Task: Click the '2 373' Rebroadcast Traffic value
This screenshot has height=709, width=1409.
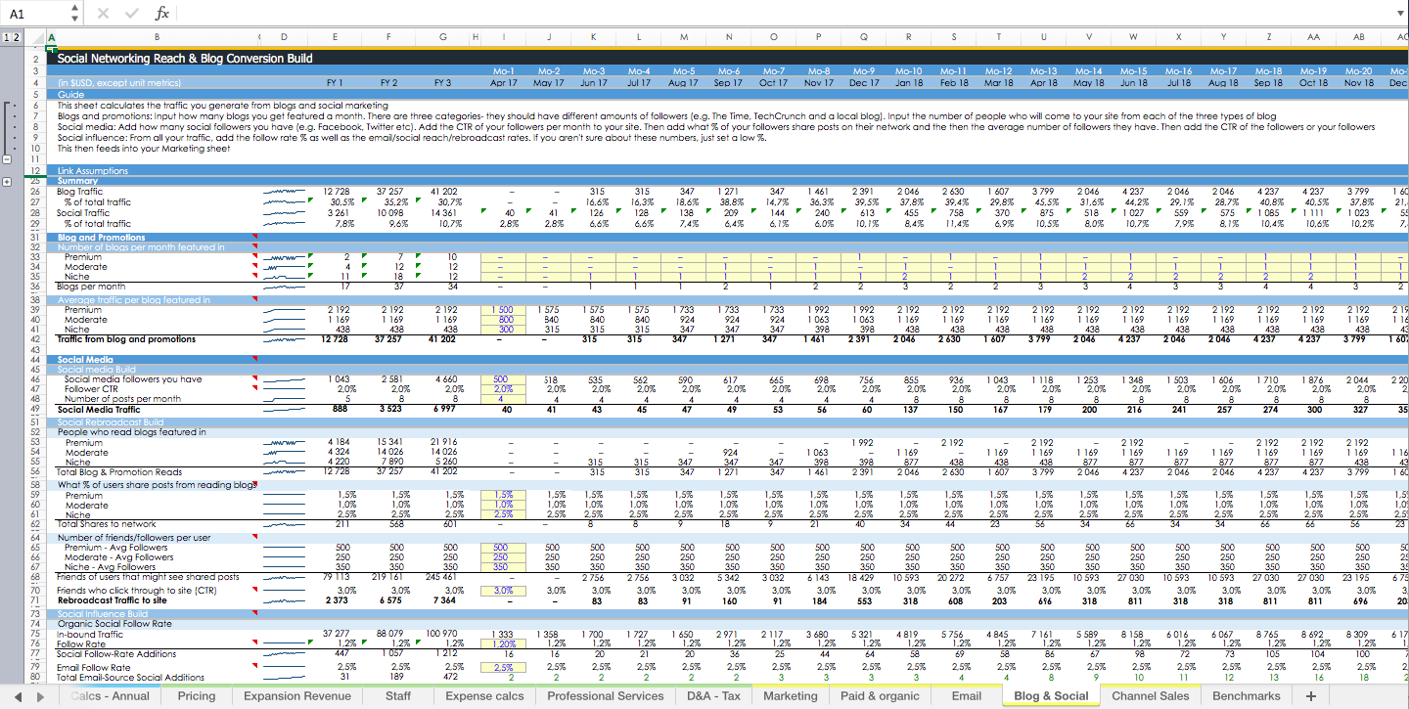Action: 337,600
